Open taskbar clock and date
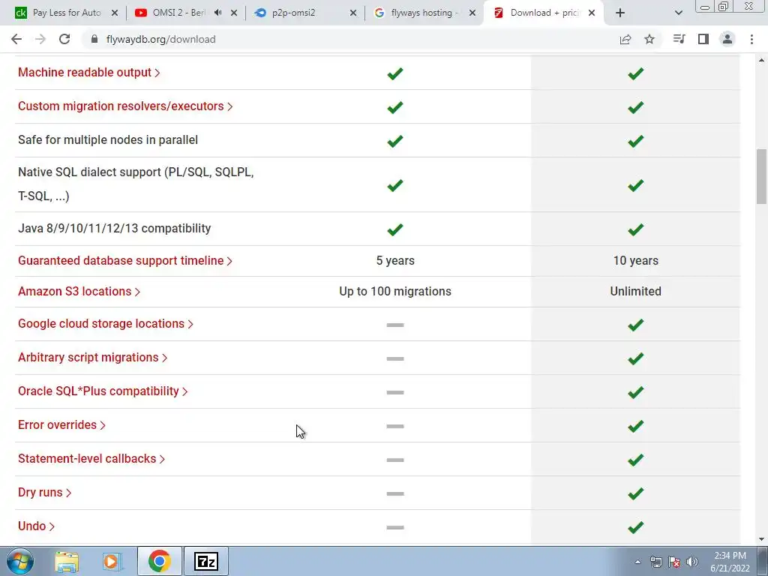Viewport: 768px width, 576px height. click(x=730, y=562)
